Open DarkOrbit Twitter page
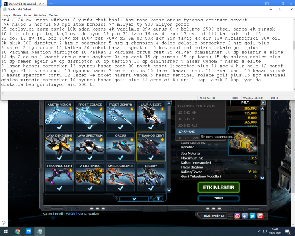 point(252,216)
